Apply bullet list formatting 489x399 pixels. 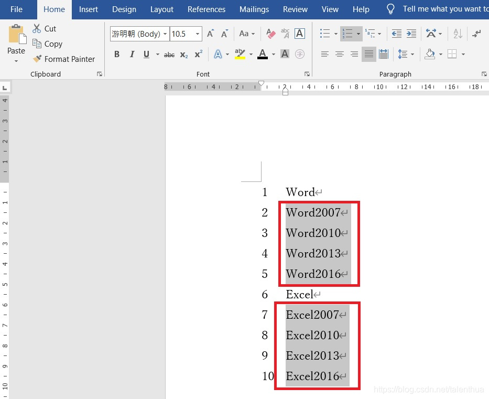point(324,34)
